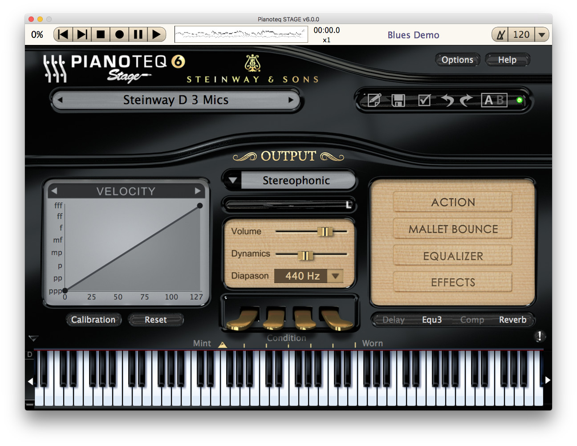577x446 pixels.
Task: Click the Volume slider handle
Action: [325, 231]
